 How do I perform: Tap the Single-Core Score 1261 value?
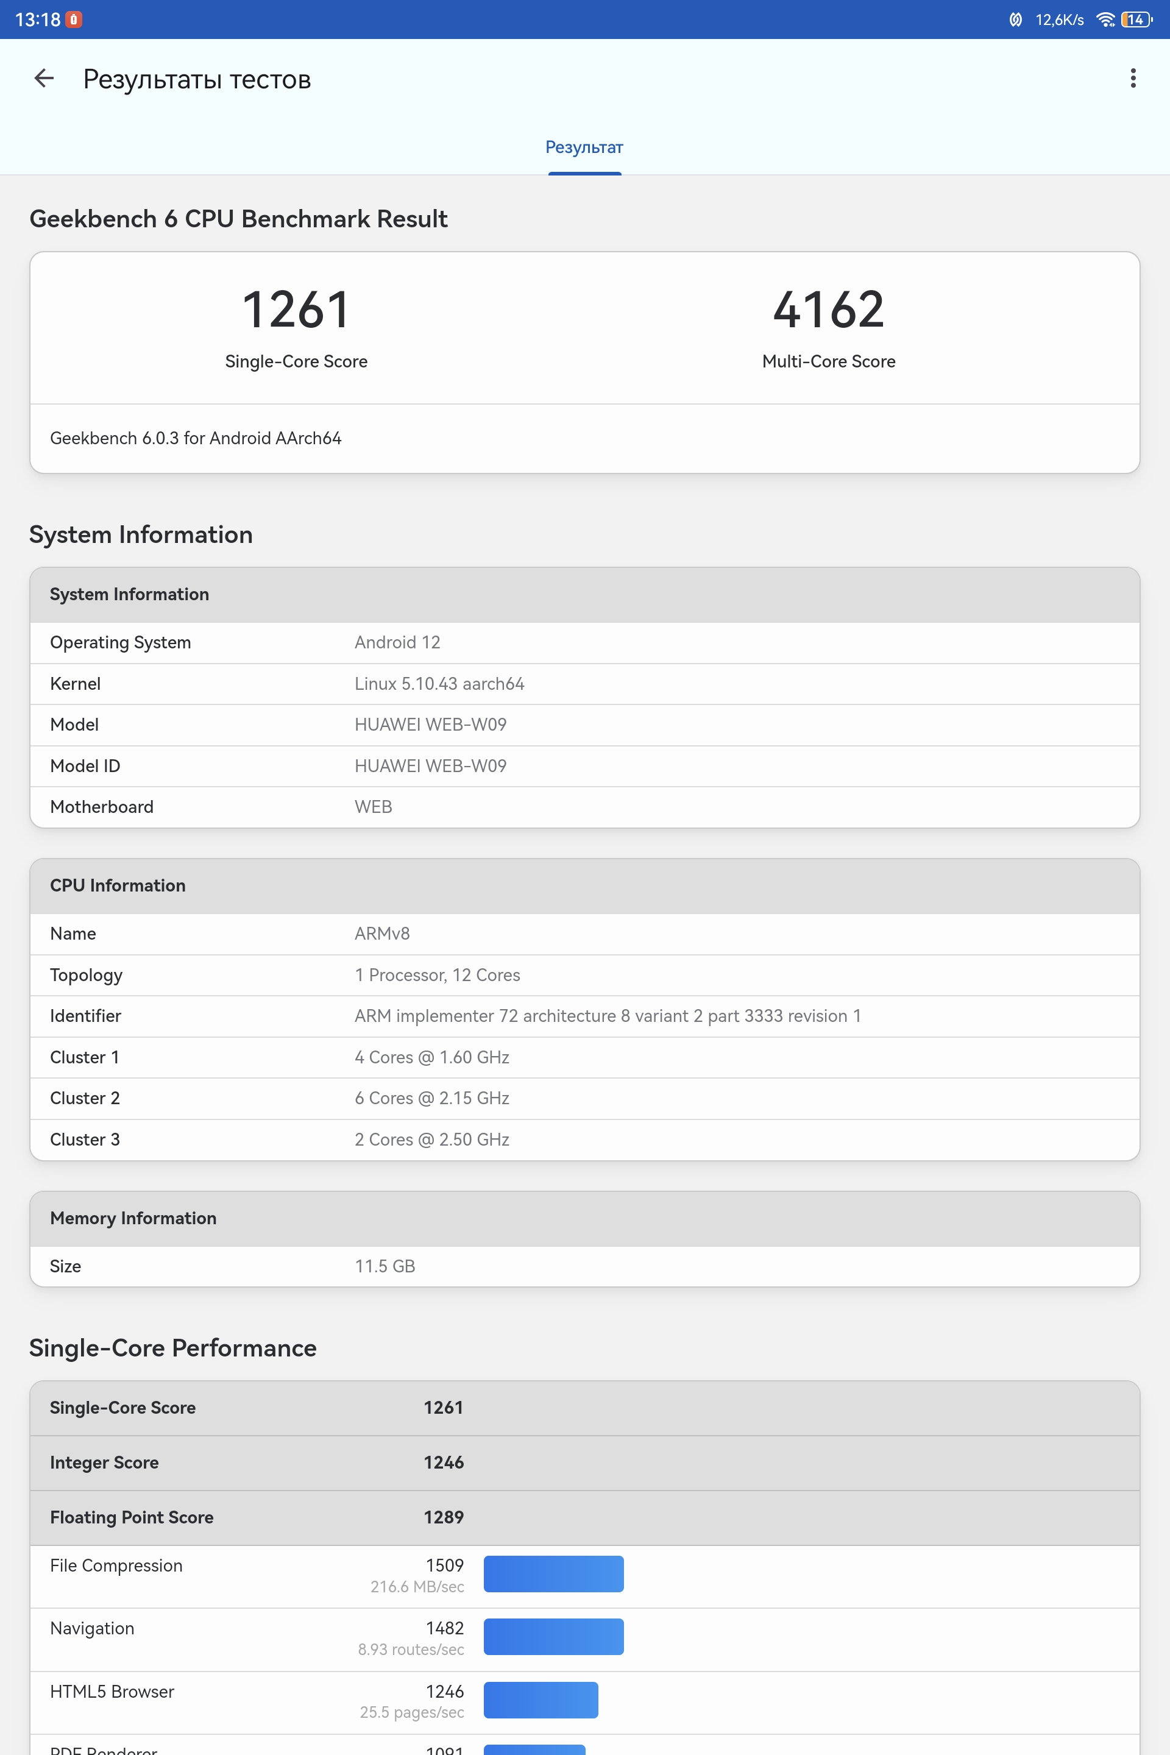click(296, 309)
